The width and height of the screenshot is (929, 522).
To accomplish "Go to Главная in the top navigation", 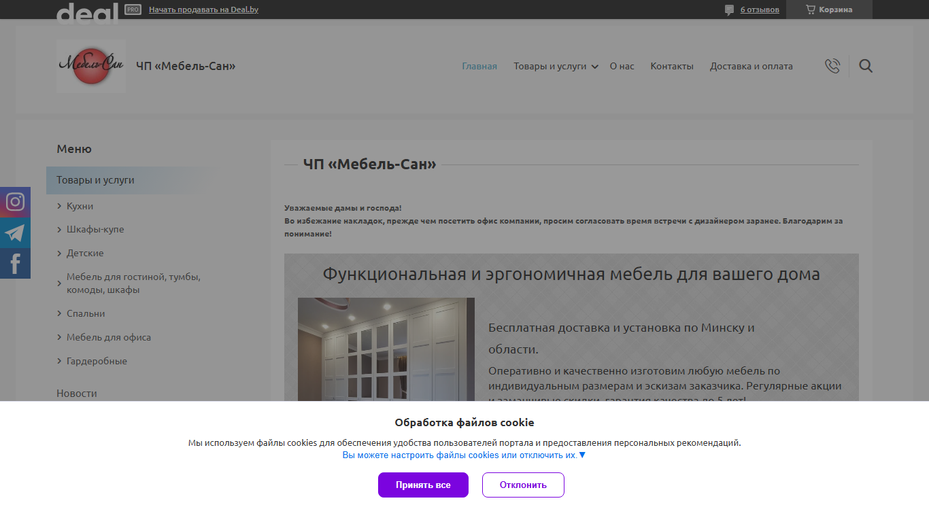I will pos(479,66).
